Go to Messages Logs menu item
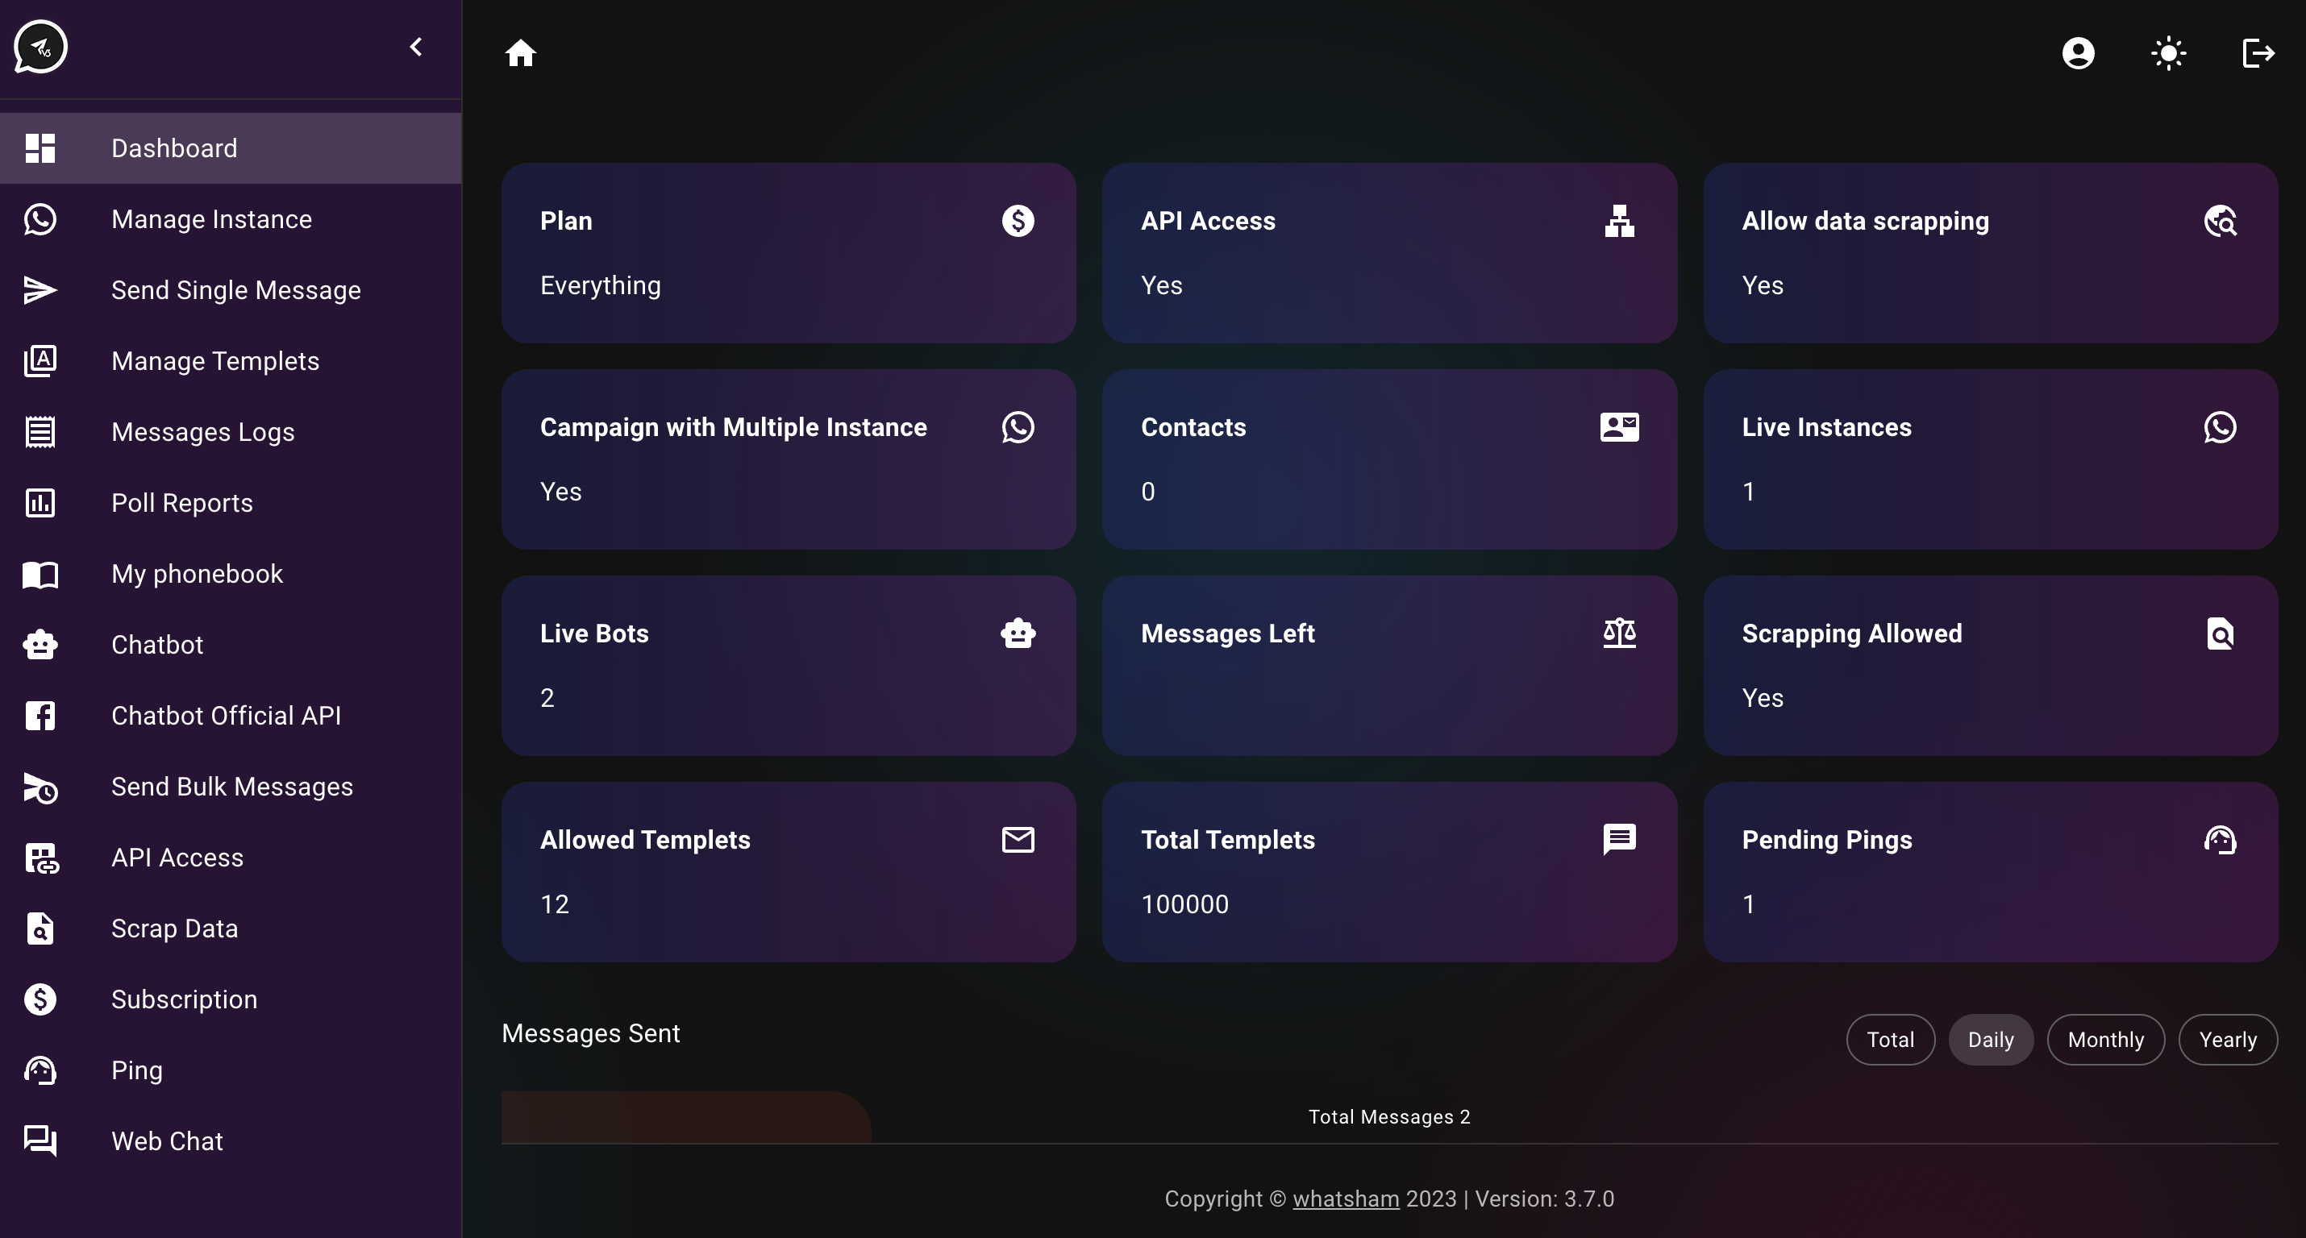Viewport: 2306px width, 1238px height. [x=202, y=432]
